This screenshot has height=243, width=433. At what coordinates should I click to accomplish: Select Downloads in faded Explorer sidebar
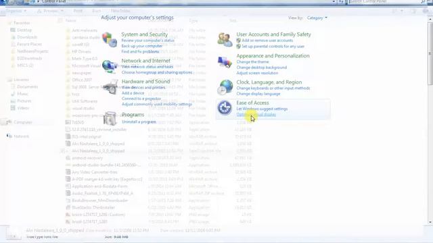27,37
